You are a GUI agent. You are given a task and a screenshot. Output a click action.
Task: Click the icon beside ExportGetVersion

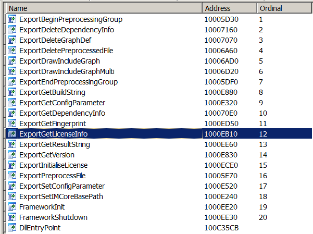(12, 155)
